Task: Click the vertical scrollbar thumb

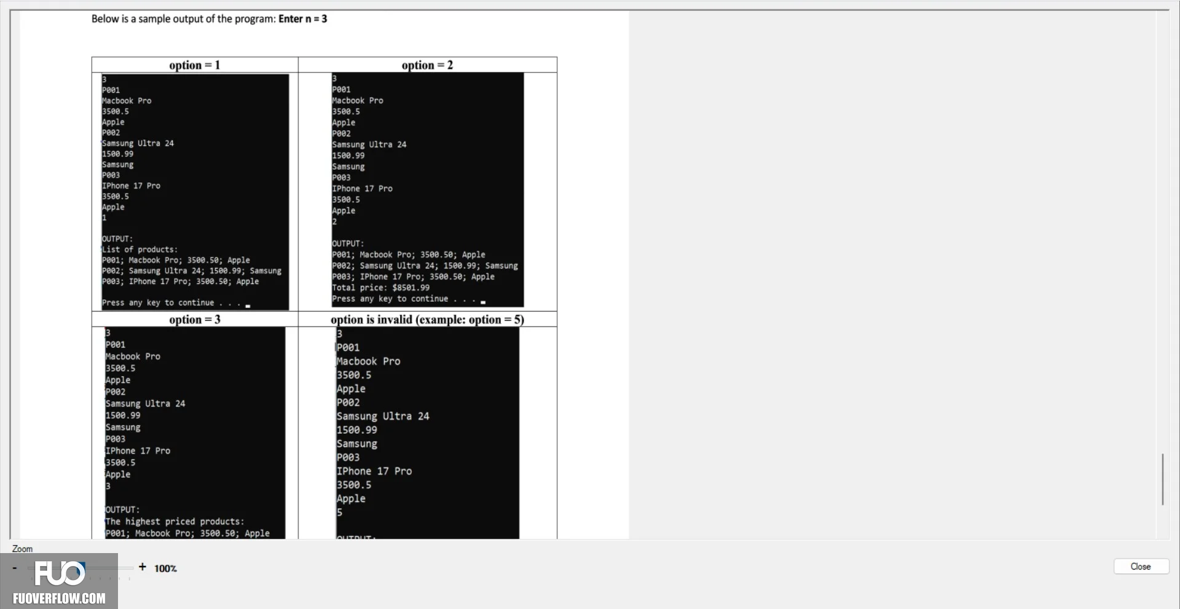Action: [x=1162, y=479]
